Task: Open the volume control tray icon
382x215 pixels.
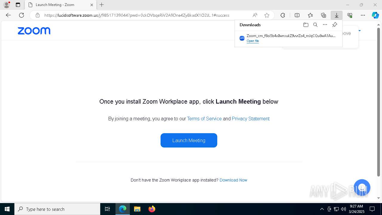Action: (x=344, y=209)
